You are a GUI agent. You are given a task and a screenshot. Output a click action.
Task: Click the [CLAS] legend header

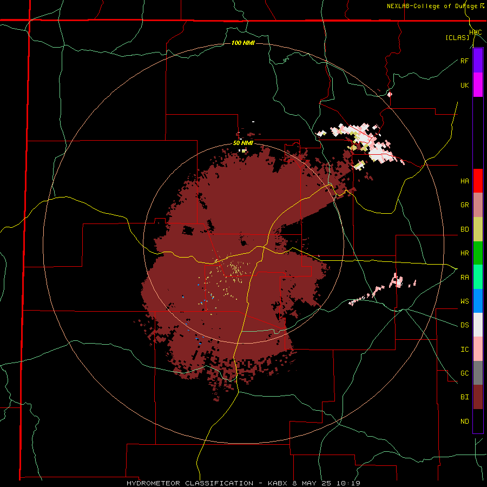[x=457, y=38]
